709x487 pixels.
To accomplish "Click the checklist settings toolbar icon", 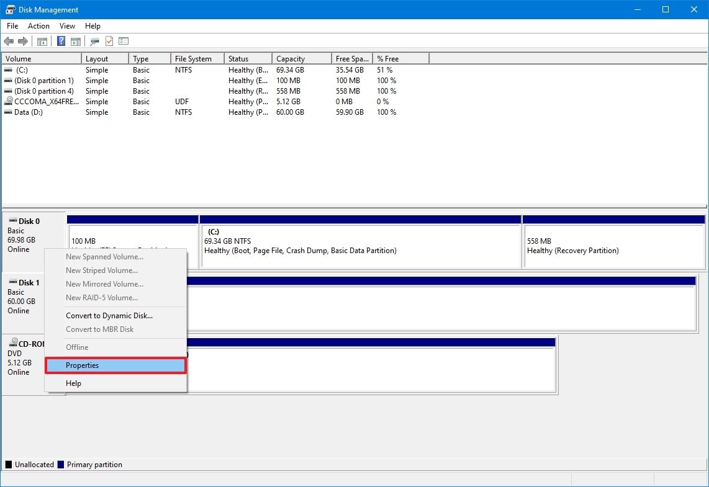I will click(x=124, y=42).
